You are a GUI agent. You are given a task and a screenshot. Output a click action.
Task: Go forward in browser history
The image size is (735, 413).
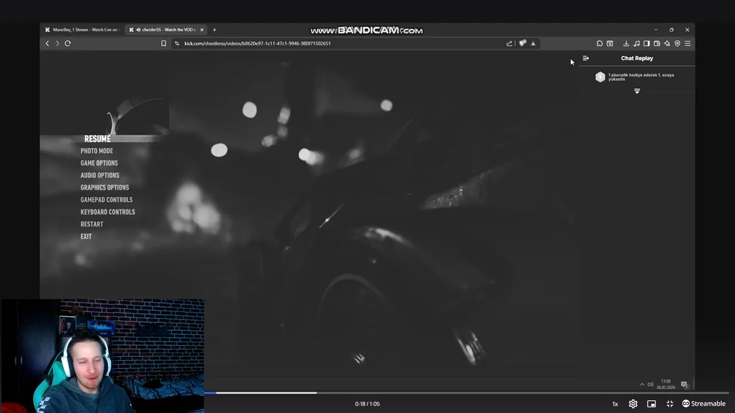pyautogui.click(x=57, y=44)
